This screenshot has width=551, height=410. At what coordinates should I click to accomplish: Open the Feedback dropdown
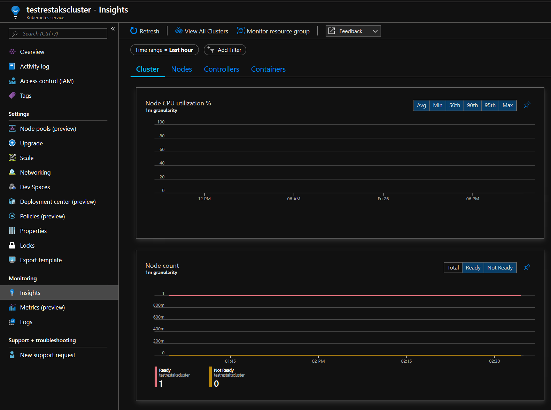point(353,31)
